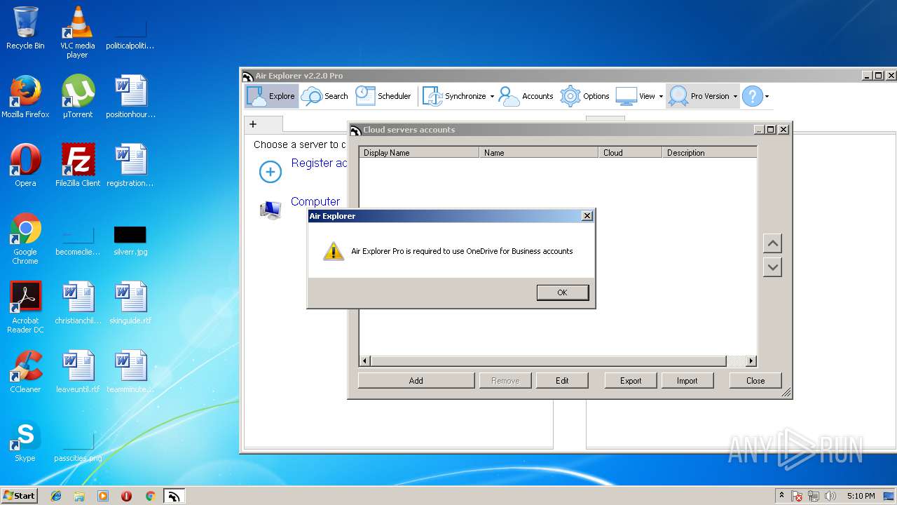Click the Export accounts button
The height and width of the screenshot is (505, 897).
click(631, 380)
